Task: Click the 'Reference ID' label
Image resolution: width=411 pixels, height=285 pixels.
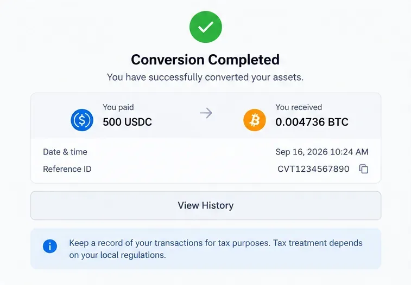Action: [x=67, y=169]
